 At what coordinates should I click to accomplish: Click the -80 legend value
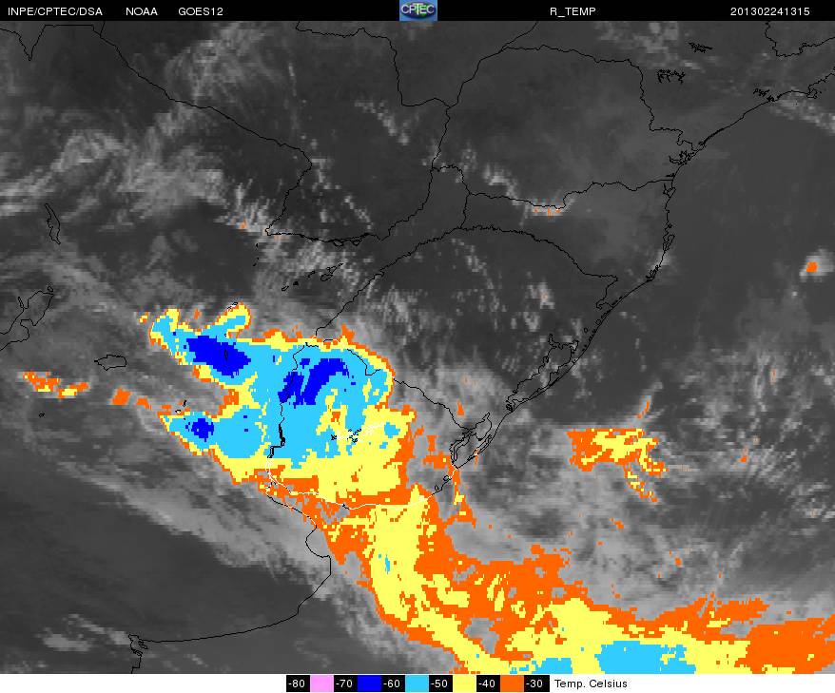tap(297, 683)
